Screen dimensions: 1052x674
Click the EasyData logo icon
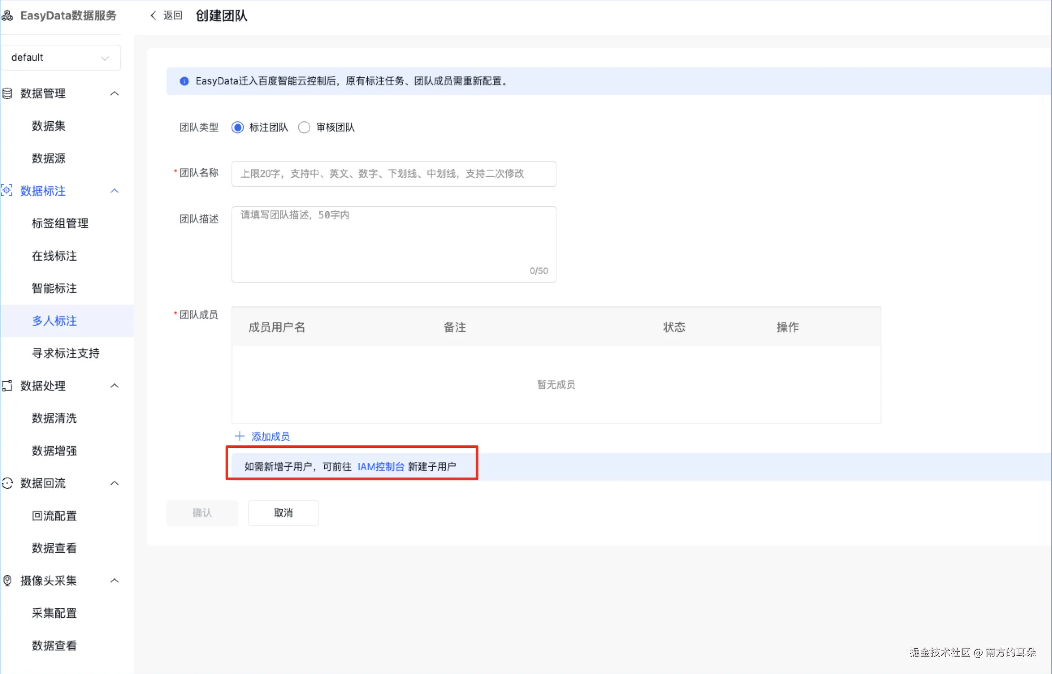point(7,16)
